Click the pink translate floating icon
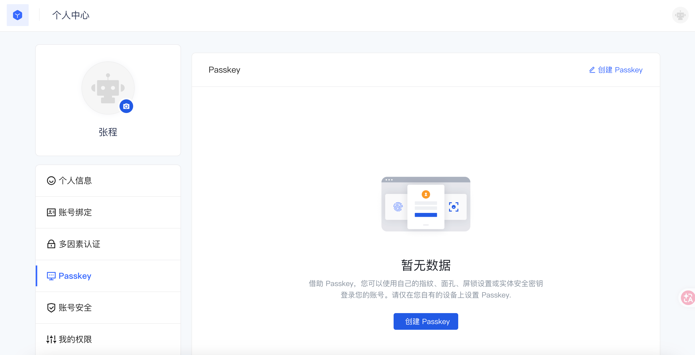This screenshot has height=355, width=695. [x=688, y=298]
